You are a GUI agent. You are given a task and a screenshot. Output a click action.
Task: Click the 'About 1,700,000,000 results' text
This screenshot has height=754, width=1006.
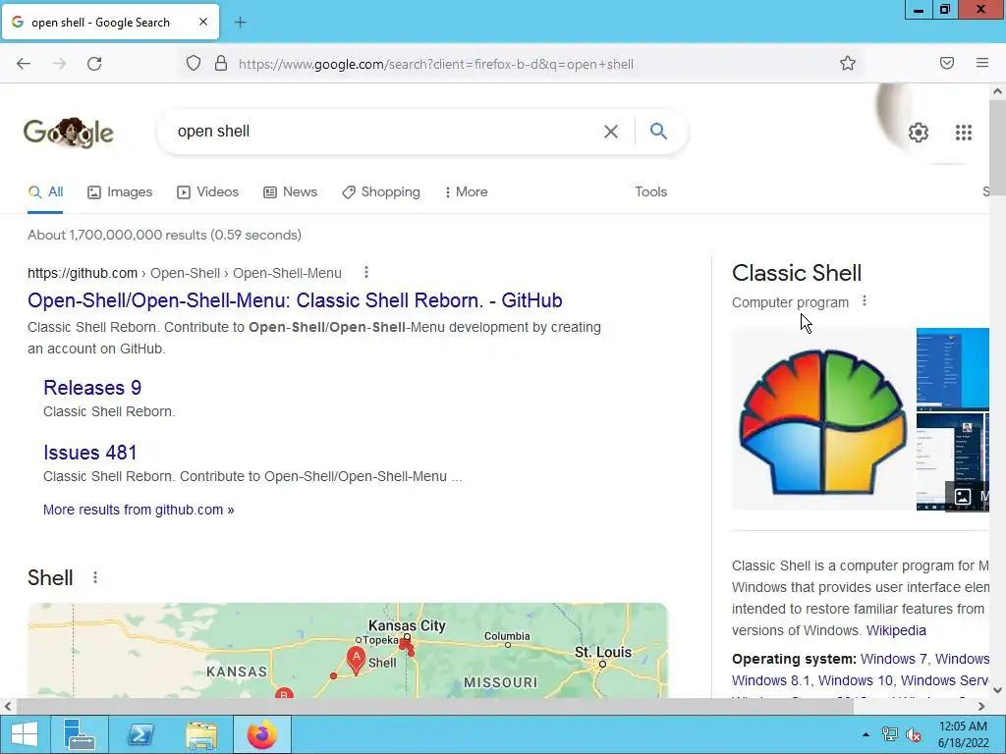(x=164, y=235)
